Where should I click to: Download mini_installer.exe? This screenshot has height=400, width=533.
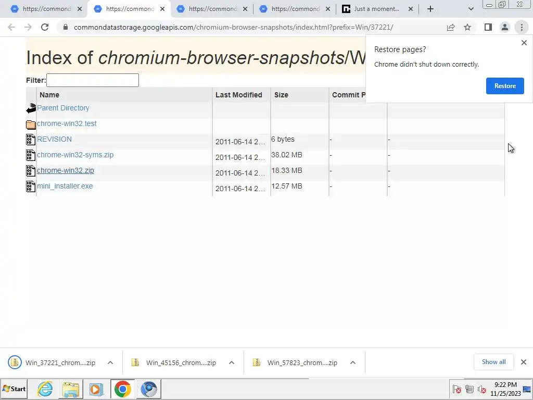(x=65, y=186)
